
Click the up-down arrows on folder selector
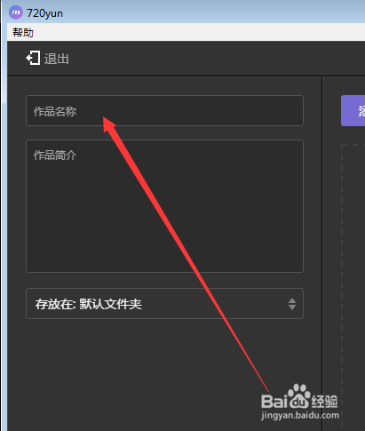point(292,304)
